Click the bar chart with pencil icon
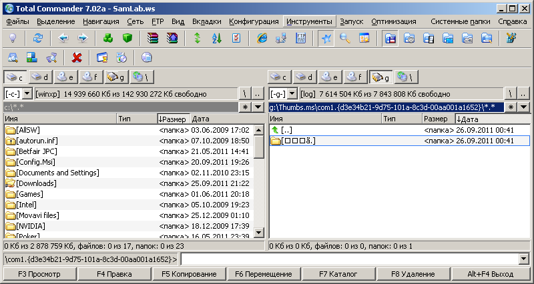Viewport: 534px width, 284px height. (511, 38)
